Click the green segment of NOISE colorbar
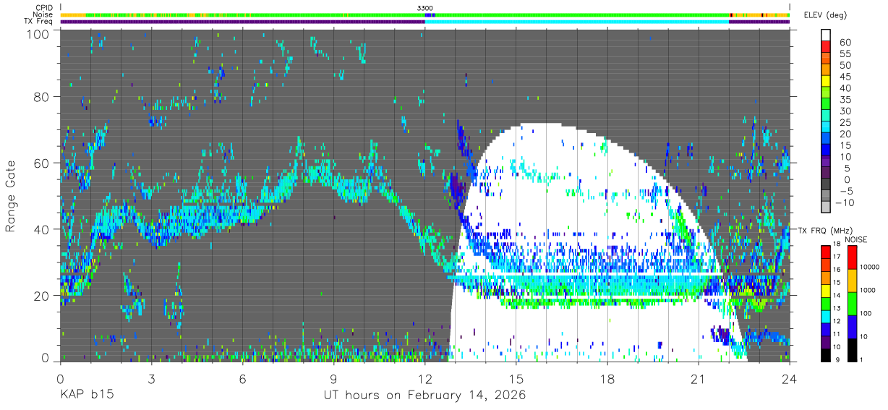This screenshot has width=888, height=410. [851, 303]
